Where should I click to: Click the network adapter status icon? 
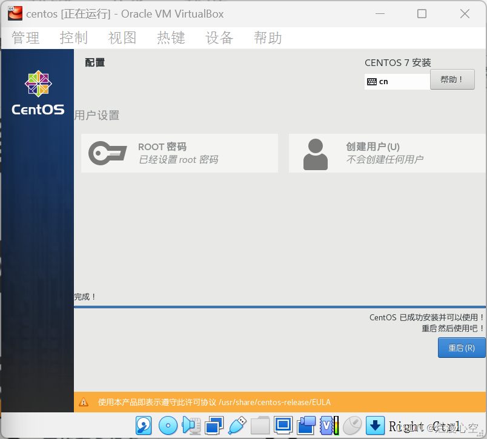click(214, 425)
